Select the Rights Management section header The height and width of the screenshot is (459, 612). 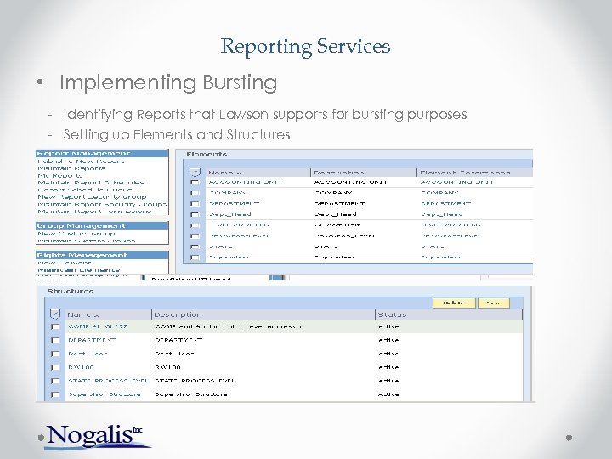pyautogui.click(x=102, y=255)
